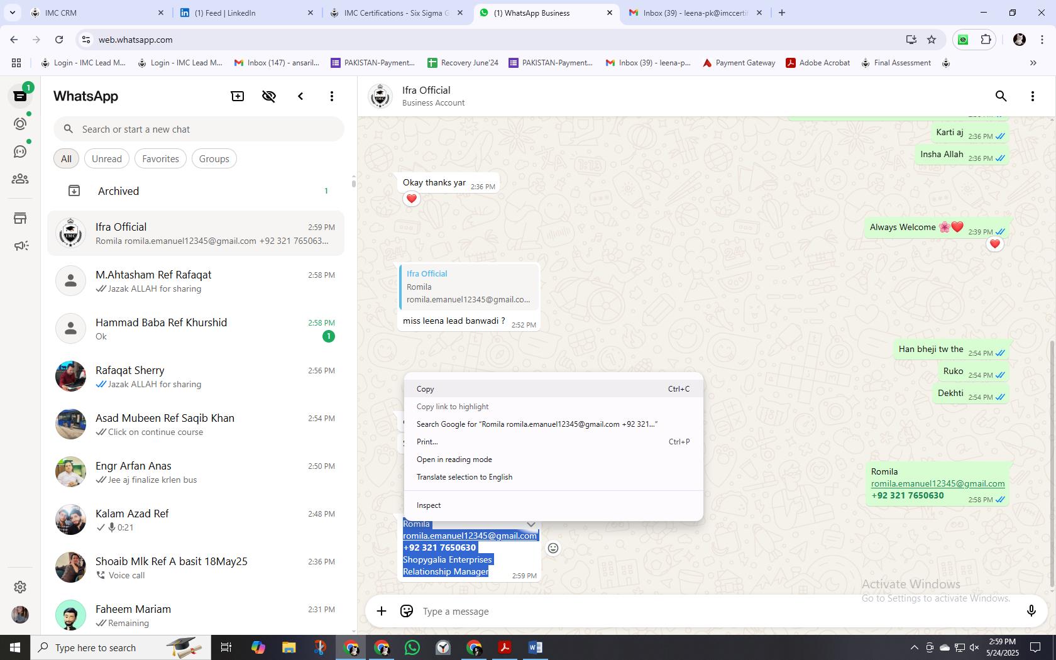Screen dimensions: 1056x660
Task: Open M.Ahtasham Ref Rafaqat chat
Action: 196,281
